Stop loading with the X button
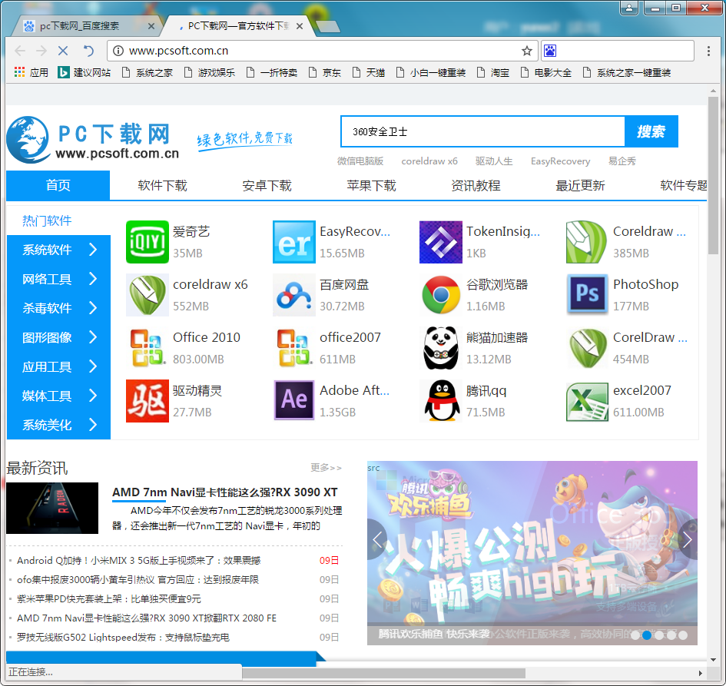Viewport: 726px width, 686px height. click(64, 51)
